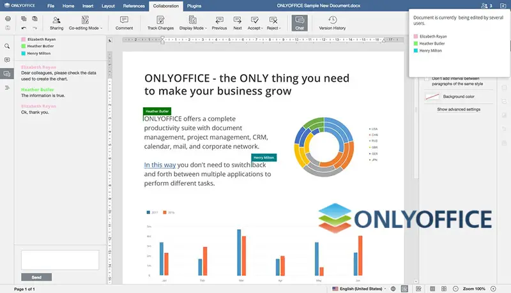511x293 pixels.
Task: Toggle spell checking in status bar
Action: pos(404,289)
